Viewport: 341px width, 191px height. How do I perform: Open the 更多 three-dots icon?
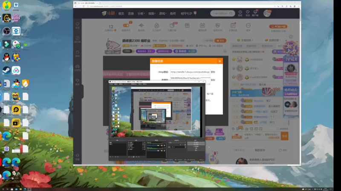pos(248,25)
